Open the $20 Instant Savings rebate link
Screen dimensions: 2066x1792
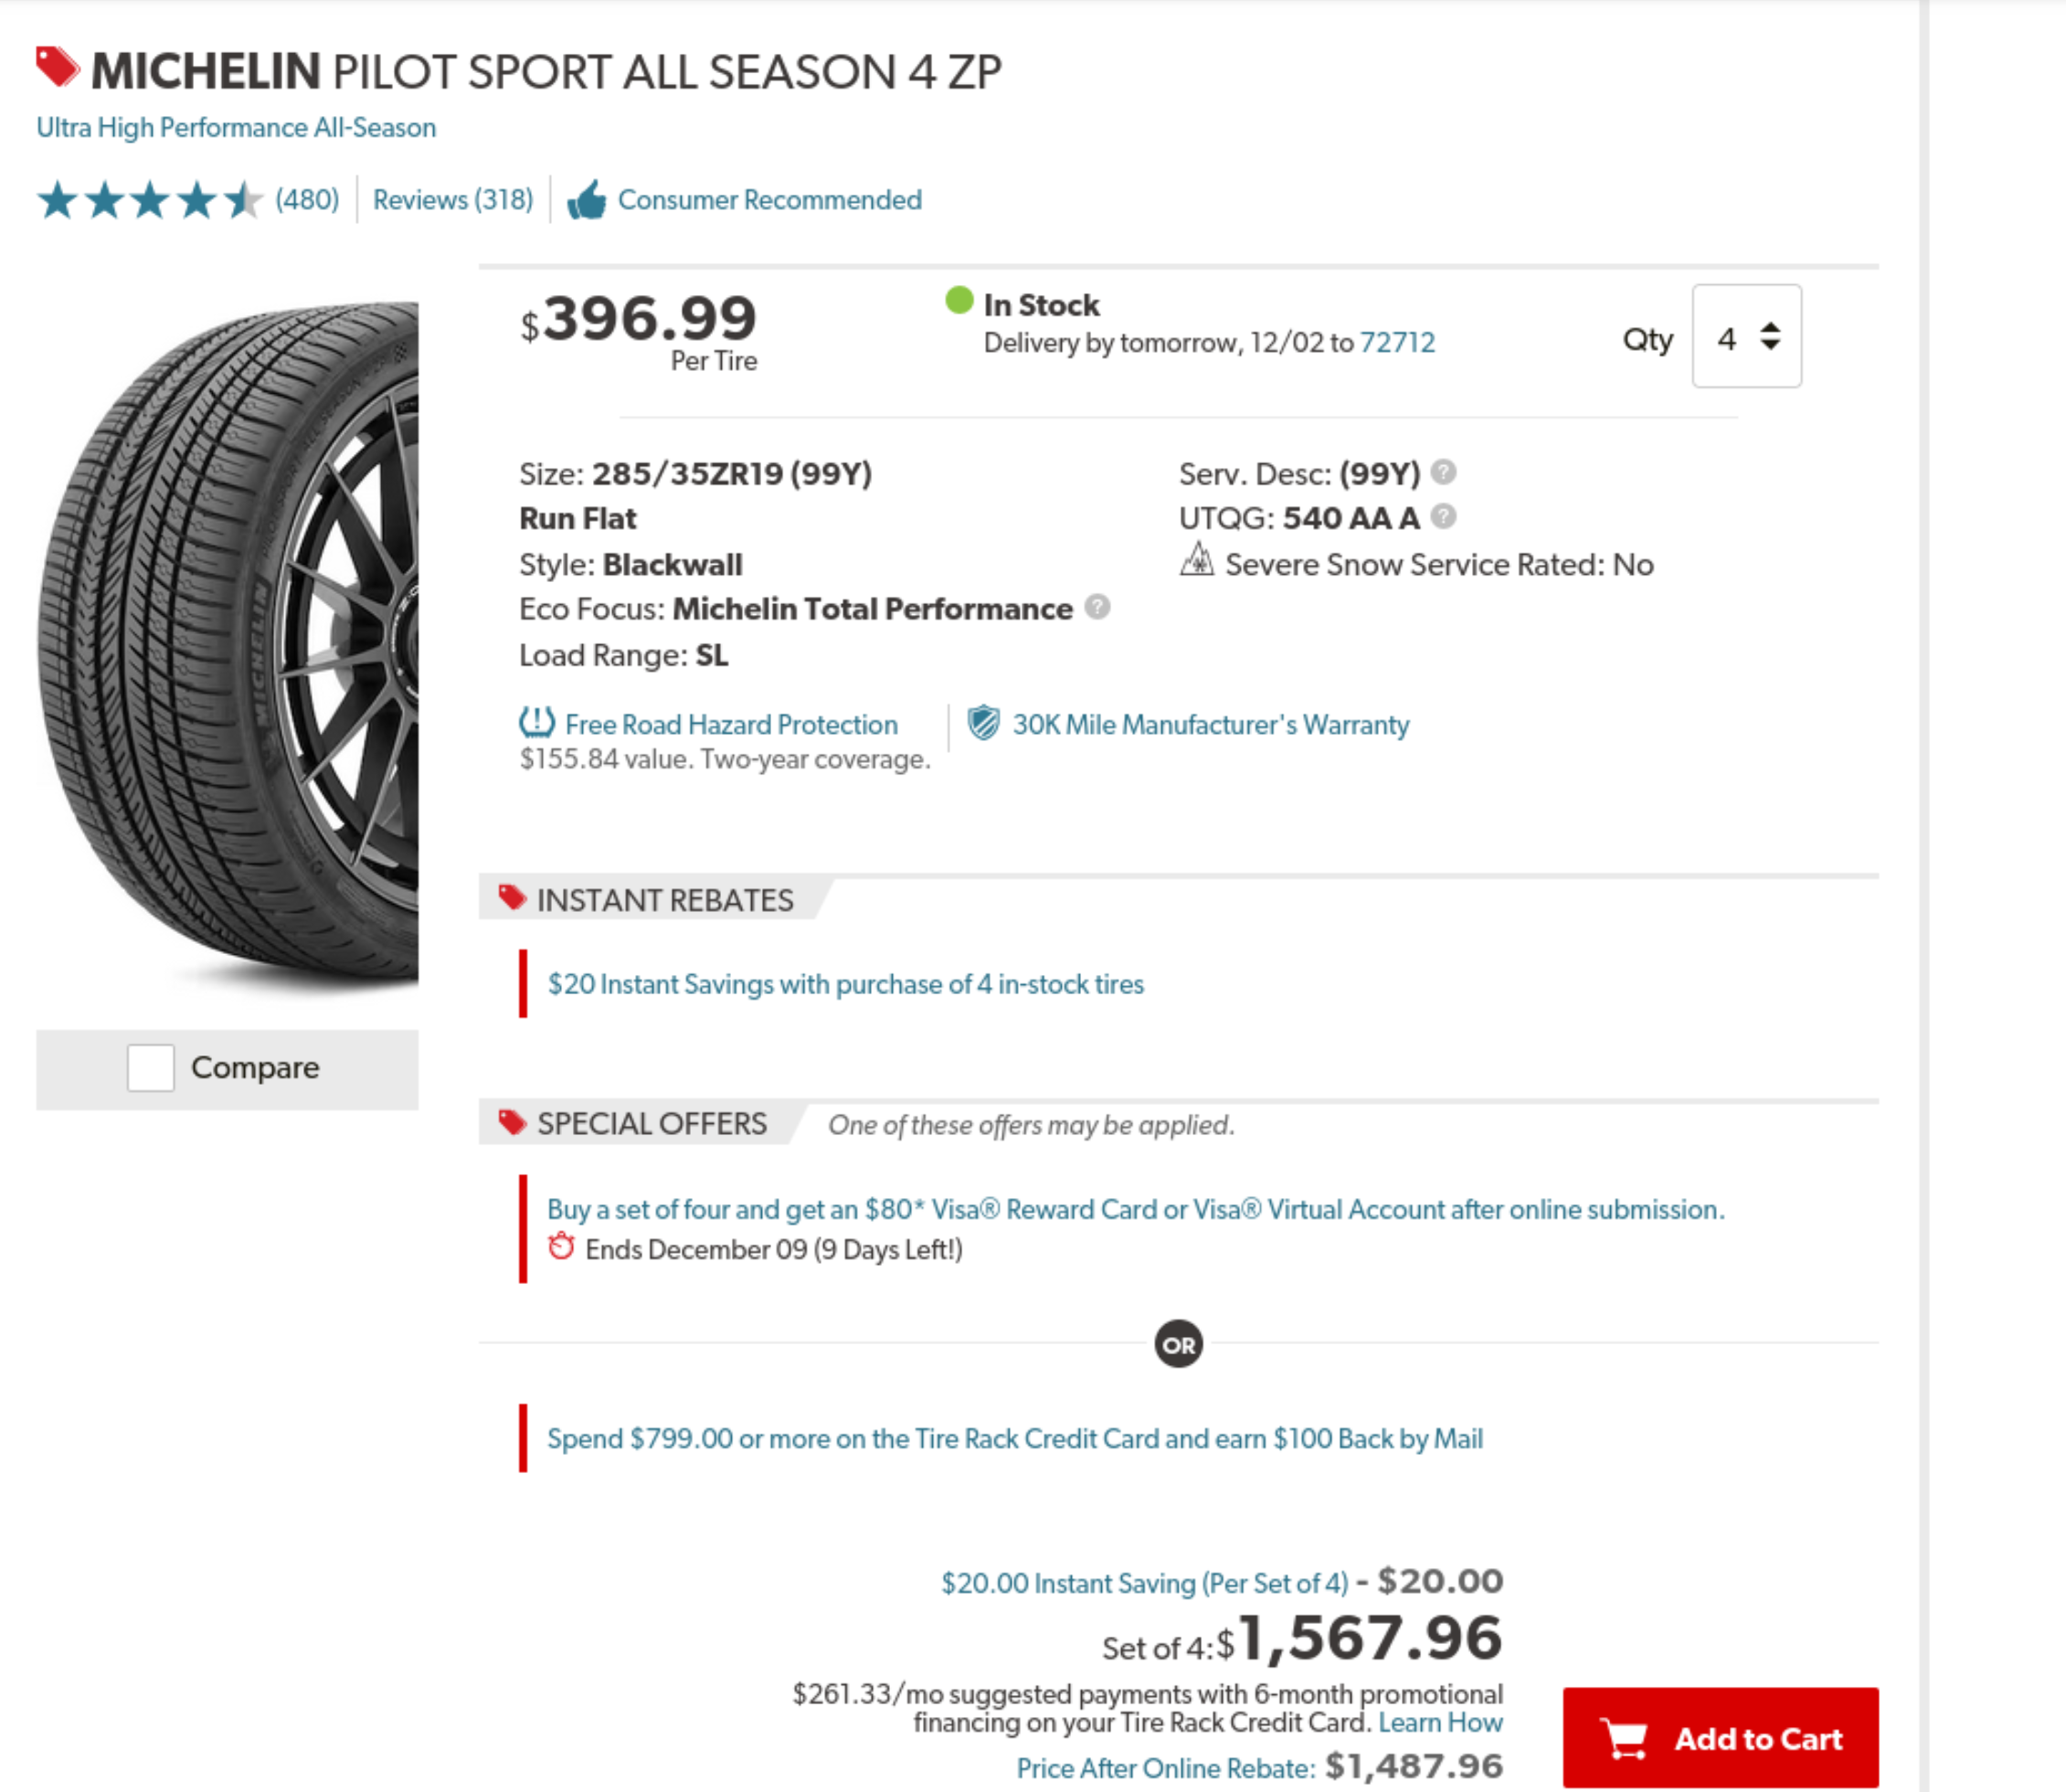coord(845,984)
